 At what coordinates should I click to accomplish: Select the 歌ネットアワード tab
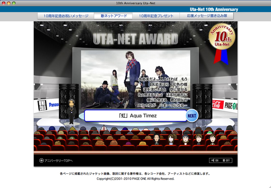tap(114, 16)
